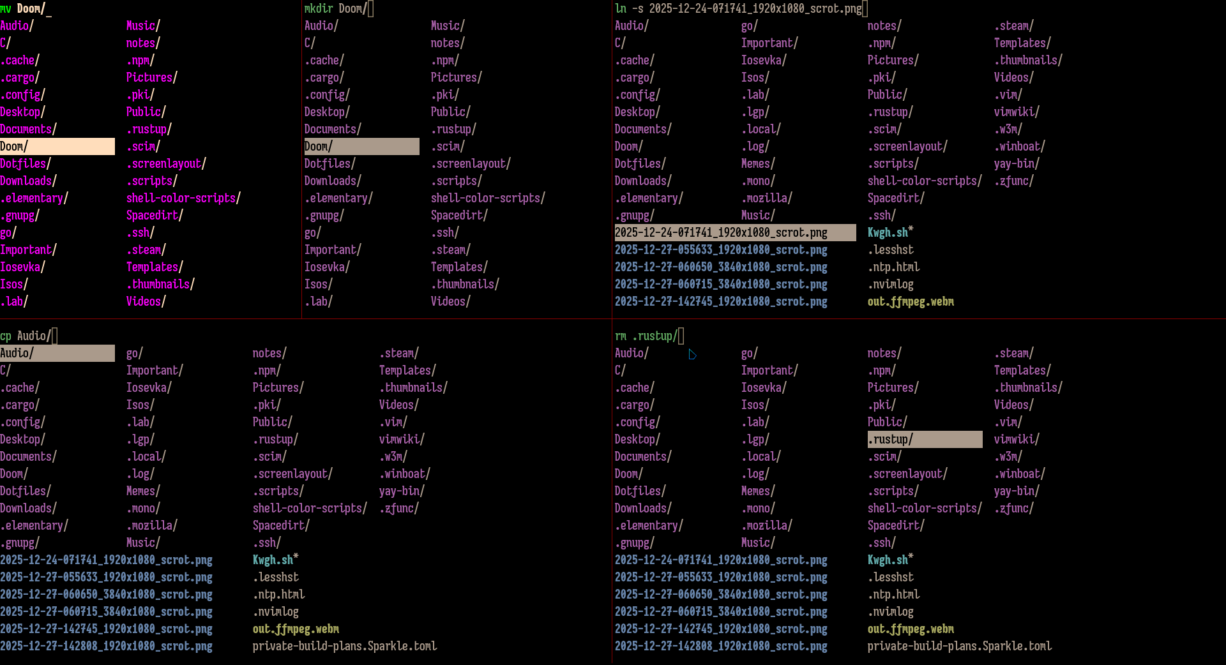Click the rm .rustup/ command line
Screen dimensions: 1226x665
coord(649,336)
